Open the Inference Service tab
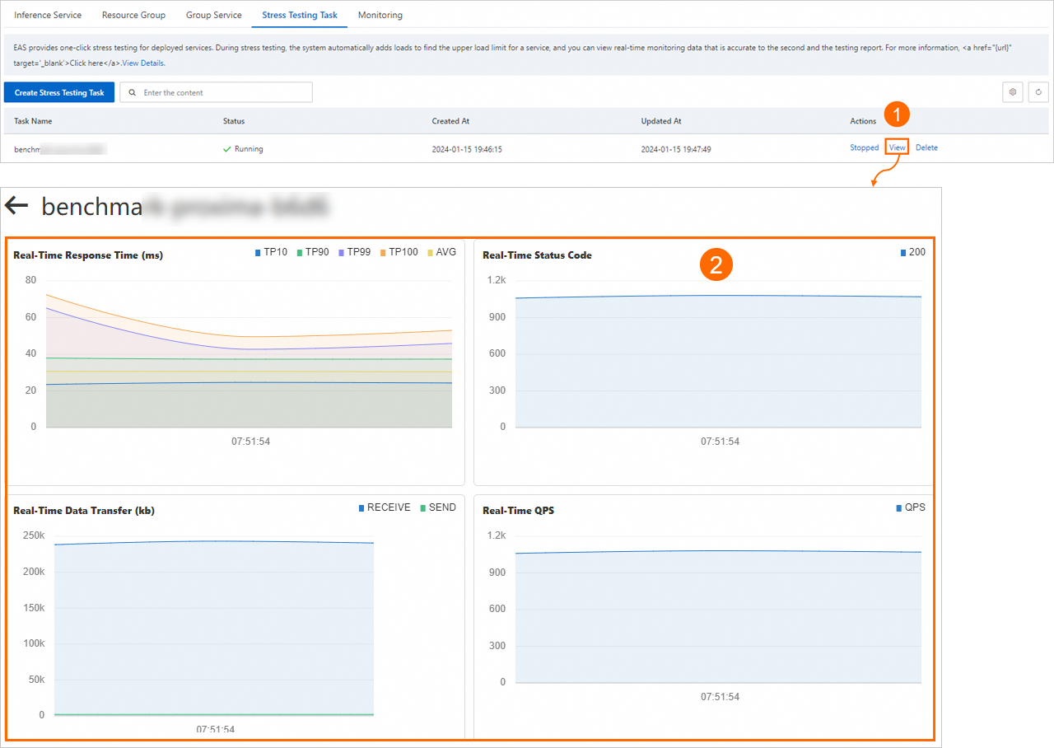Viewport: 1054px width, 748px height. [48, 15]
